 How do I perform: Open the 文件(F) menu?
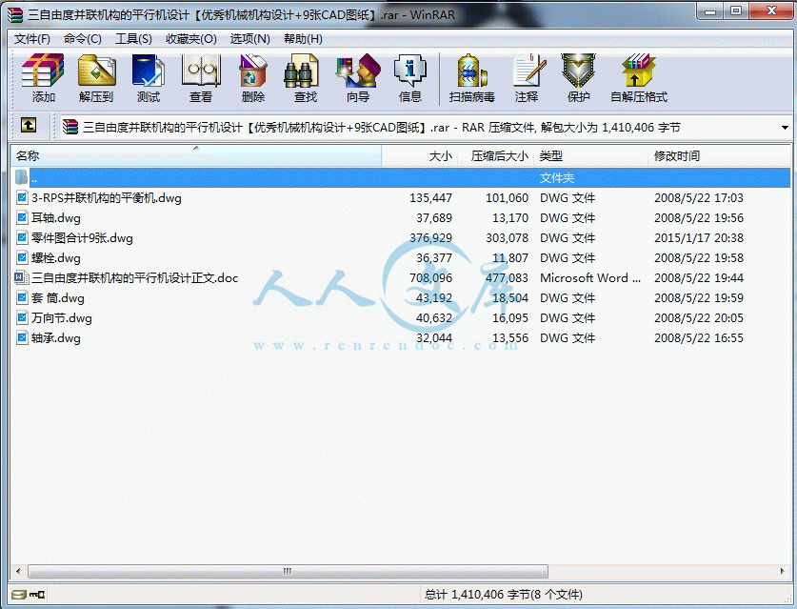click(31, 39)
